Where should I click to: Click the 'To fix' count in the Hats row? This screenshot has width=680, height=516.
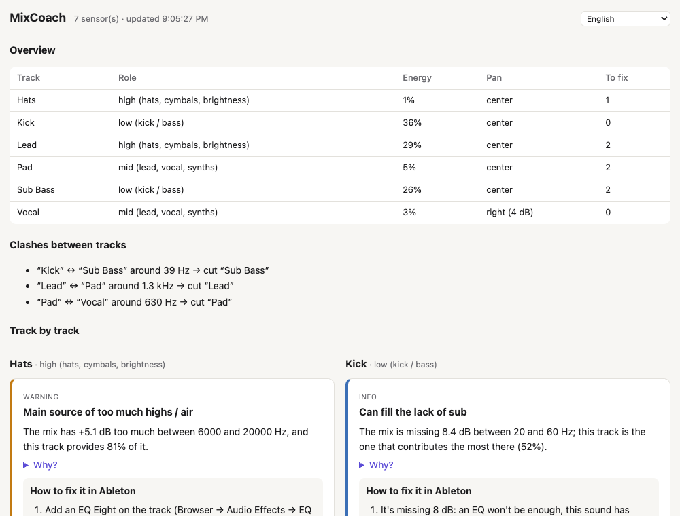coord(607,100)
